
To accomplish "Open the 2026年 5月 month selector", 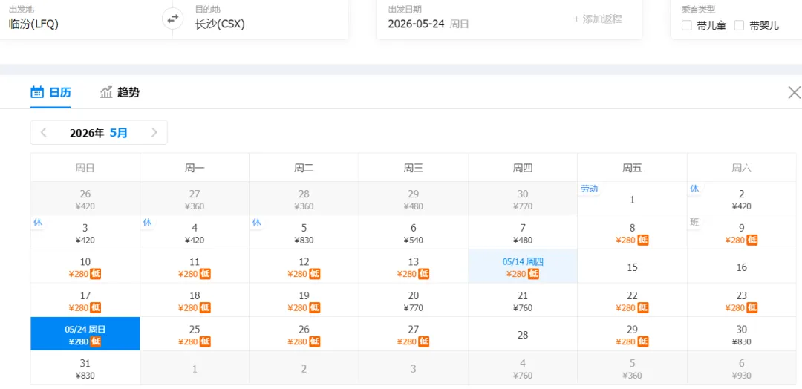I will 99,133.
